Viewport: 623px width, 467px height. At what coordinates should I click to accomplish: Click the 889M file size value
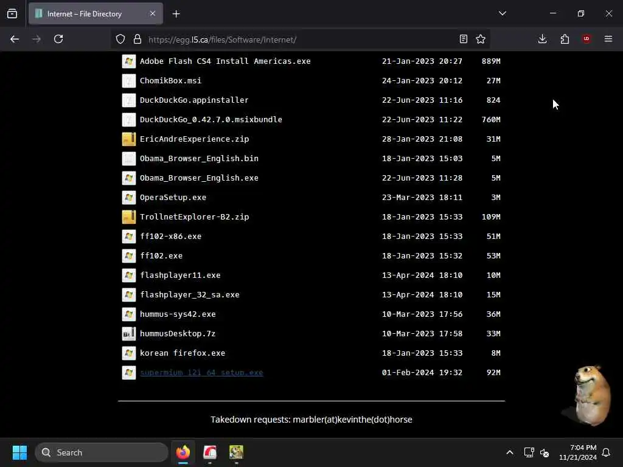coord(491,61)
